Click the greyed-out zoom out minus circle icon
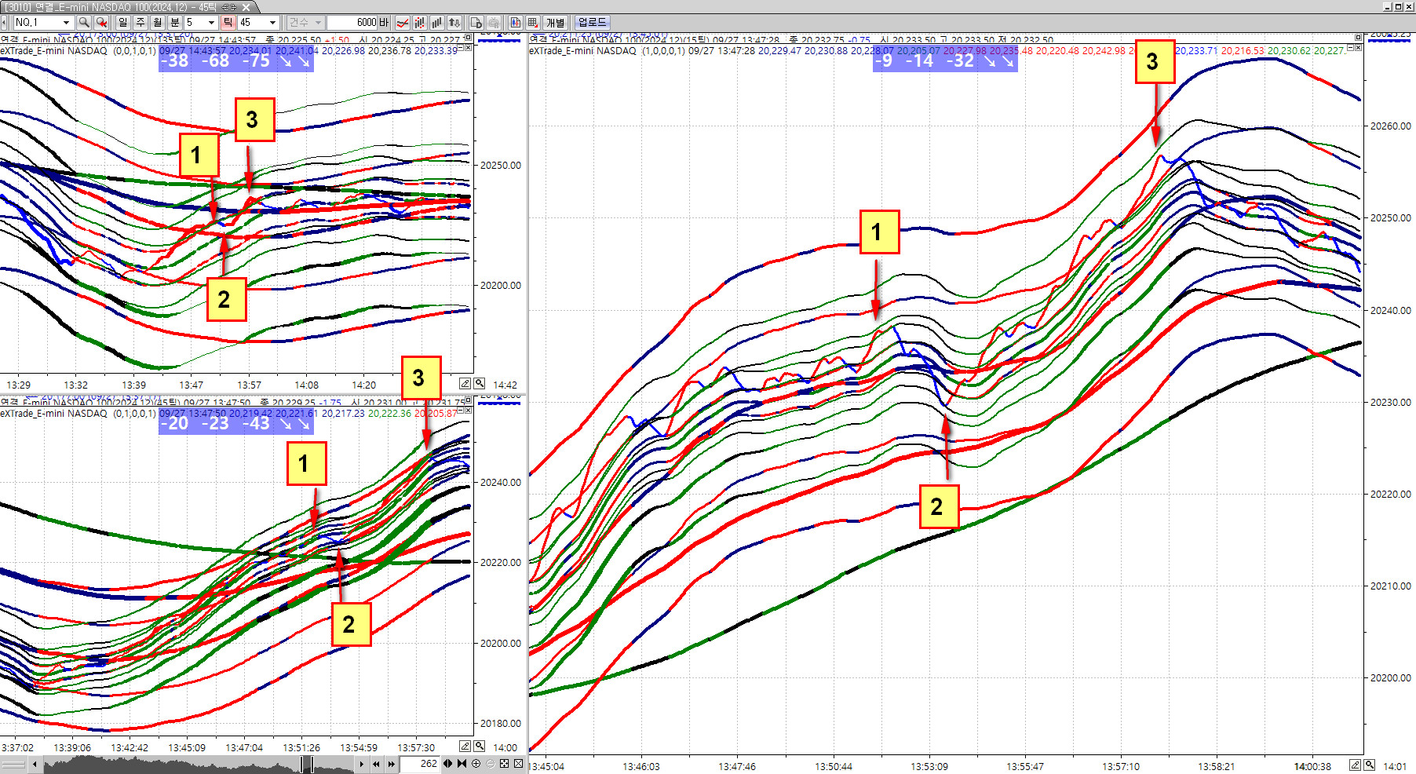 (490, 764)
